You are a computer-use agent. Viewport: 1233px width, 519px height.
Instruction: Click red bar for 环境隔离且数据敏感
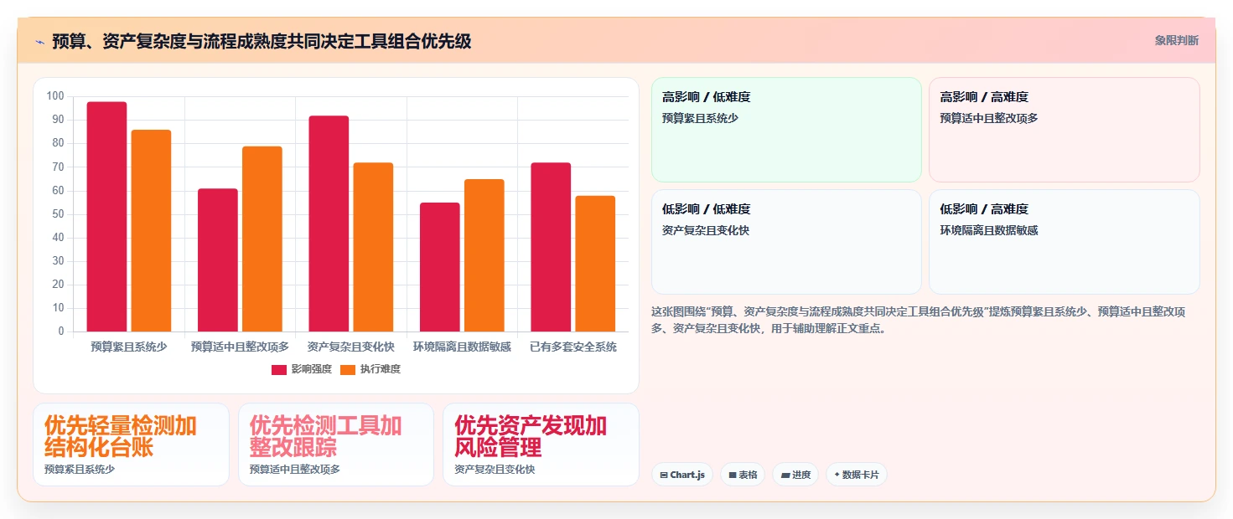440,267
